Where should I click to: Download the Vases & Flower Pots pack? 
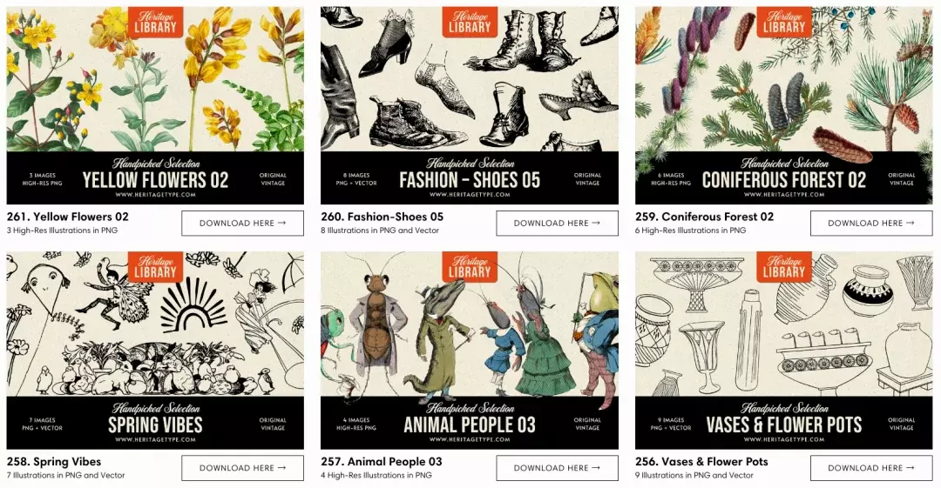(871, 468)
